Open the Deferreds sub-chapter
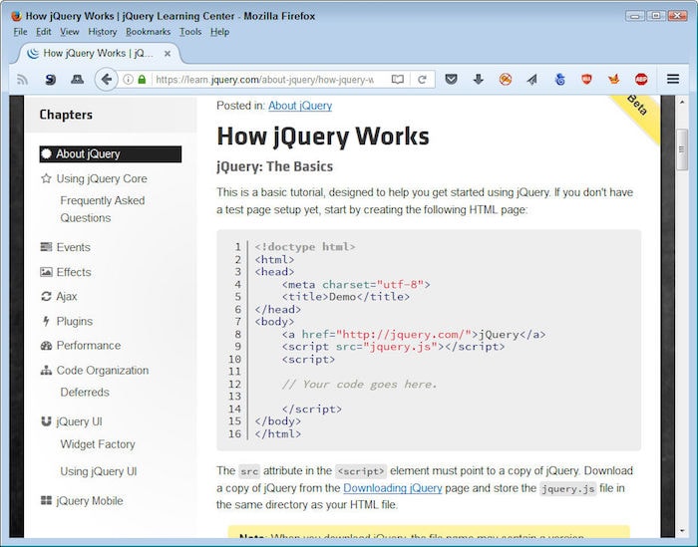The width and height of the screenshot is (698, 547). pos(85,393)
